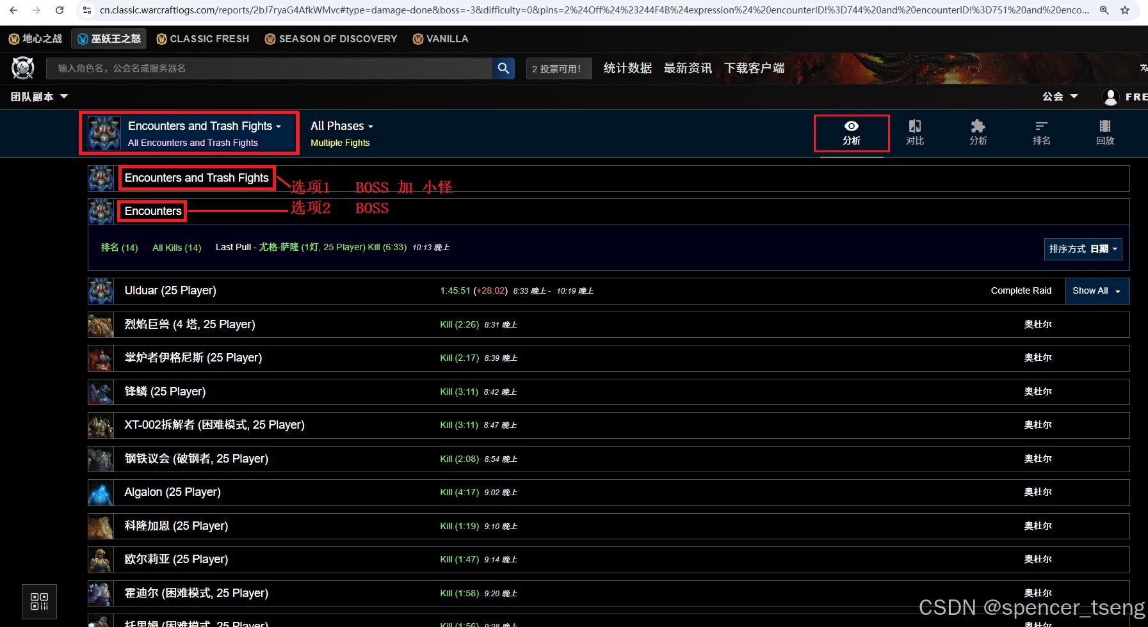The image size is (1148, 627).
Task: Click 奥杜尔 zone label in 科隆加恩 row
Action: (x=1038, y=526)
